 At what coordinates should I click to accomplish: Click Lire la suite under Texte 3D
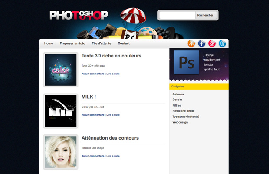pyautogui.click(x=113, y=74)
